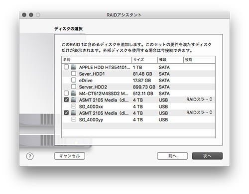Select the SG_4000xx row name

[91, 106]
